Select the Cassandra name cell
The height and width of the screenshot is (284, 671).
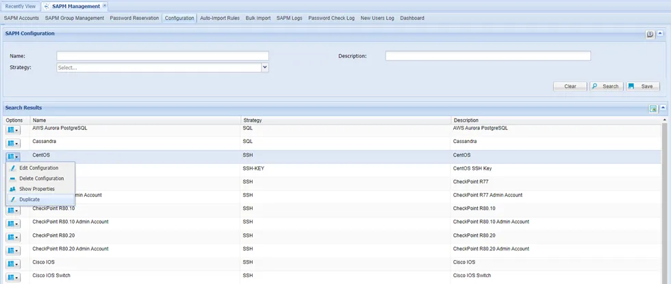44,141
